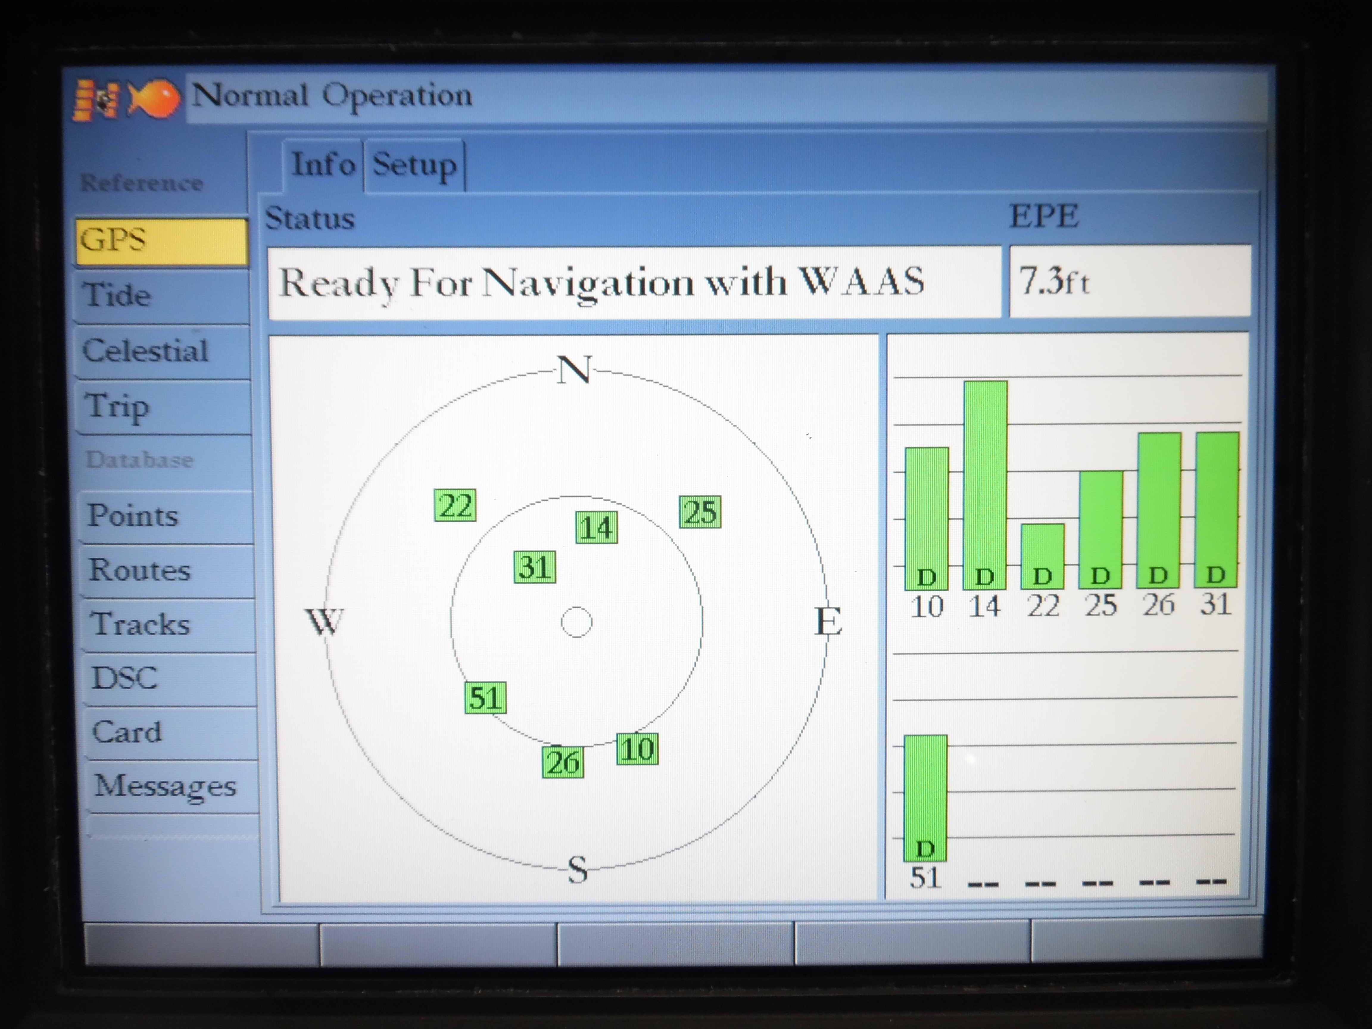Image resolution: width=1372 pixels, height=1029 pixels.
Task: Click signal strength bar for satellite 10
Action: [927, 519]
